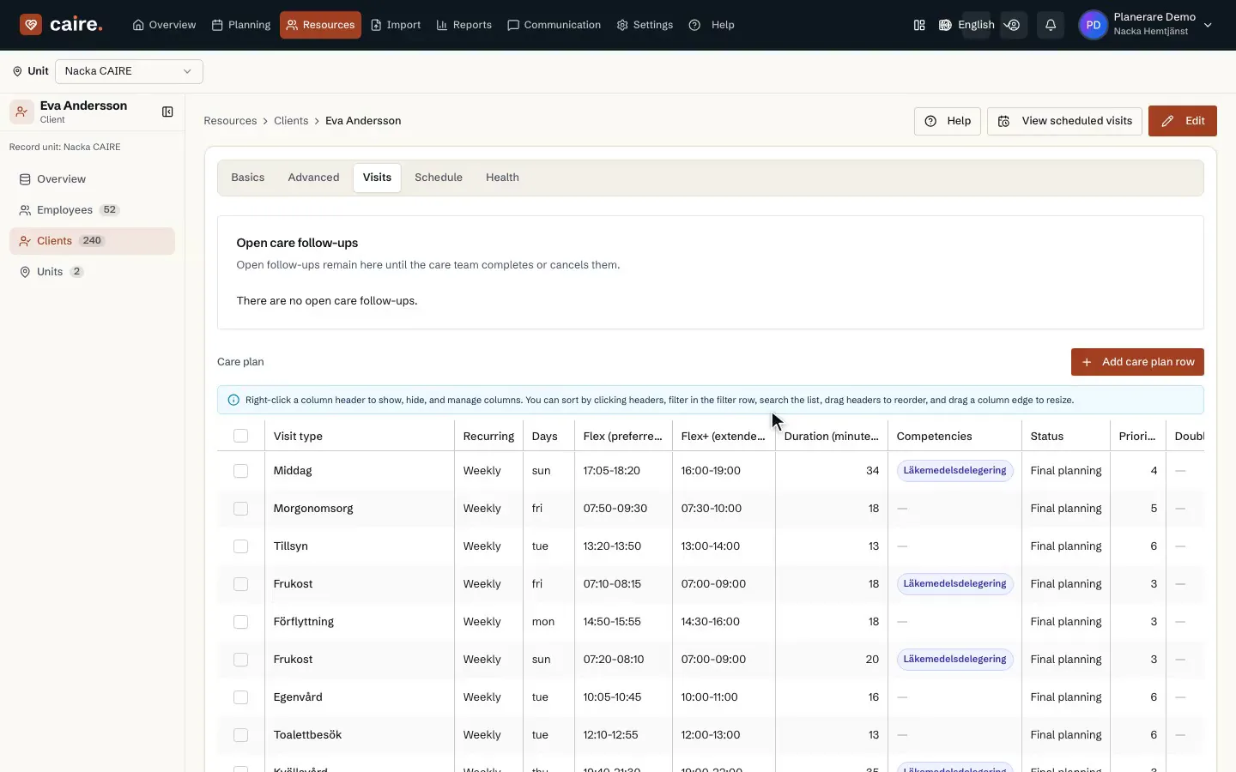This screenshot has height=772, width=1236.
Task: Tick the Förflyttning row checkbox
Action: point(241,622)
